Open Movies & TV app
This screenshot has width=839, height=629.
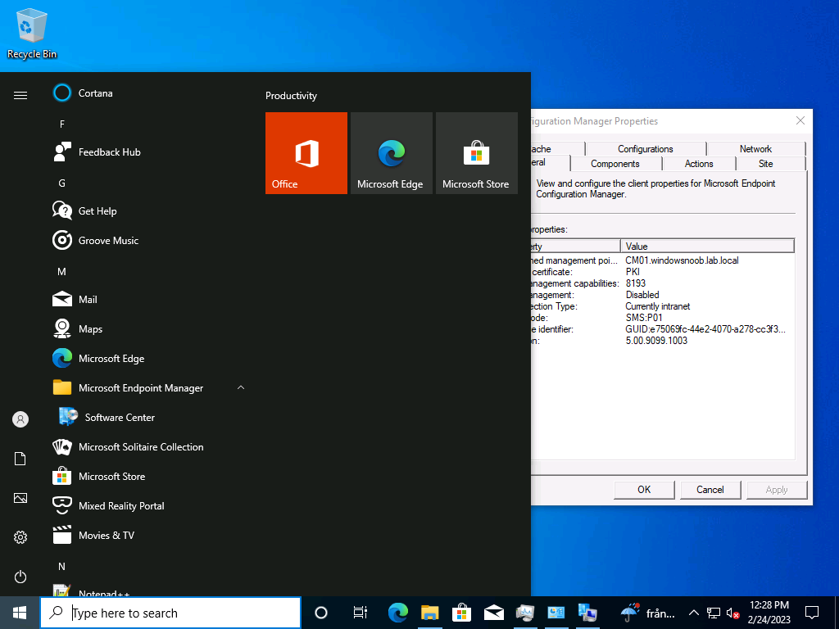(x=150, y=536)
